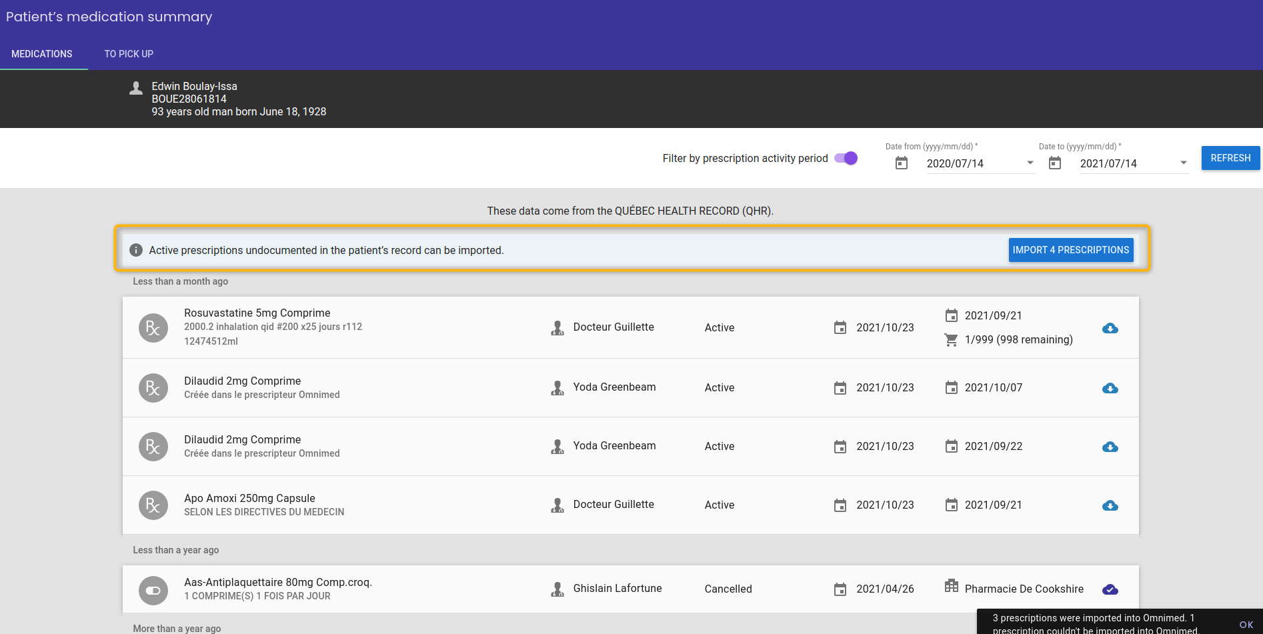
Task: Click the Rx icon for Apo Amoxi 250mg Capsule
Action: click(x=153, y=505)
